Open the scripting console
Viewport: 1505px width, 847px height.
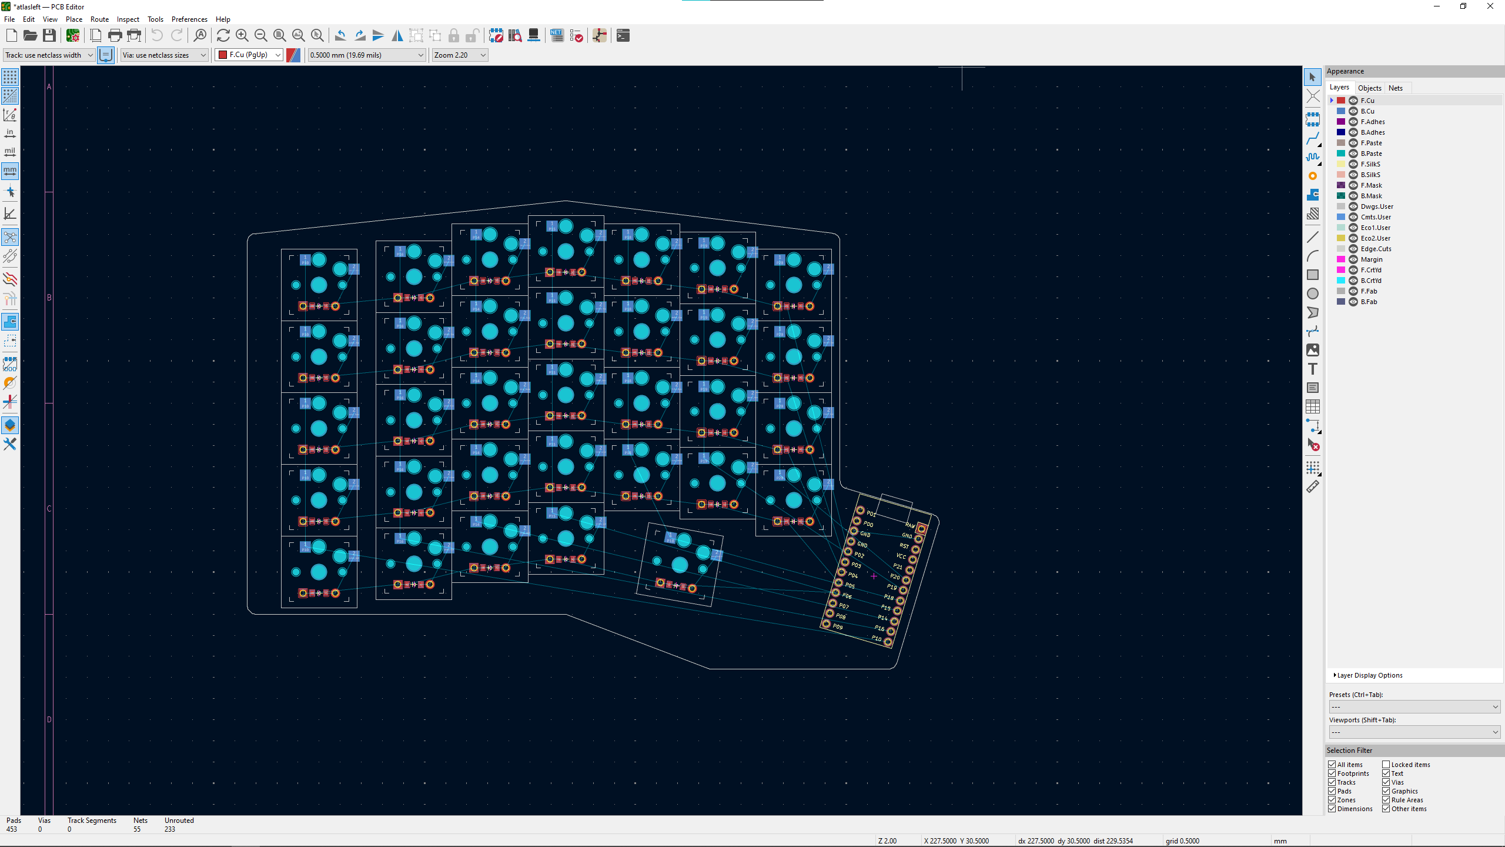point(623,35)
